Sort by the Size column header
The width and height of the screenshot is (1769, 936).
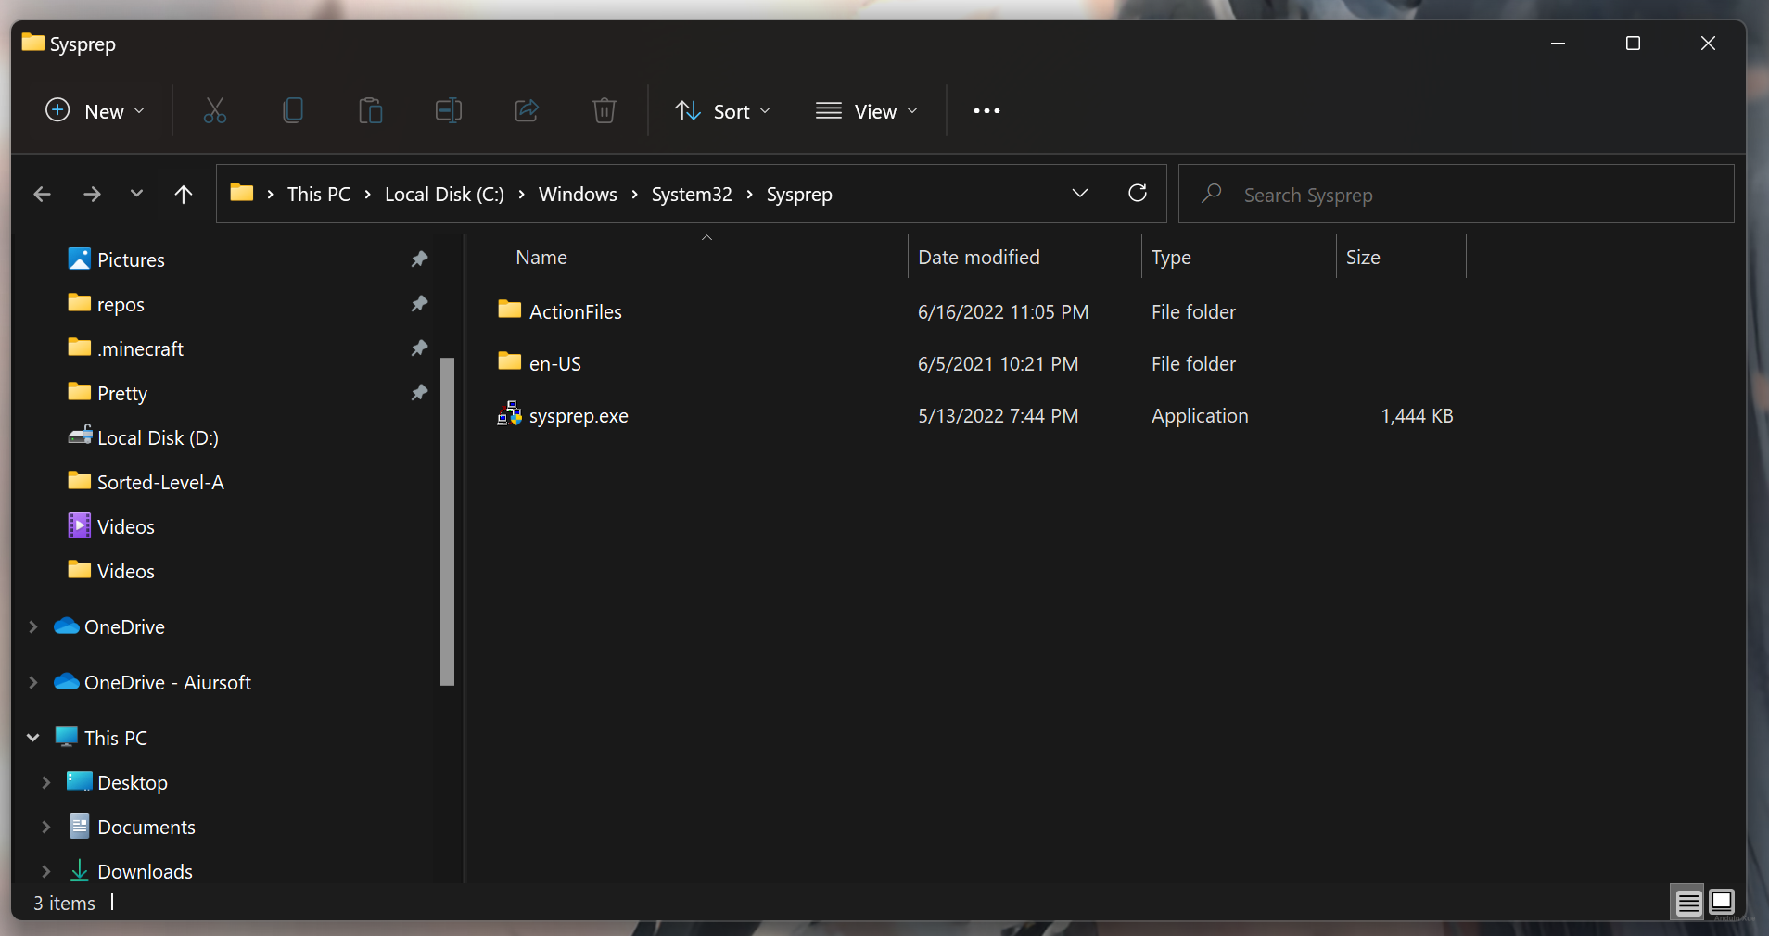click(1363, 258)
